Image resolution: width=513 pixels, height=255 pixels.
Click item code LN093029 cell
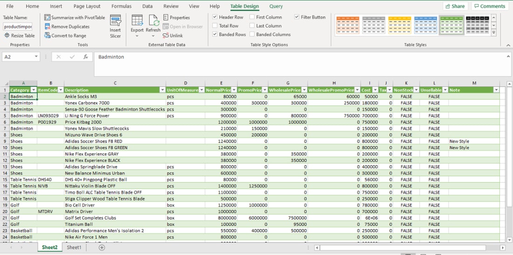[x=51, y=116]
